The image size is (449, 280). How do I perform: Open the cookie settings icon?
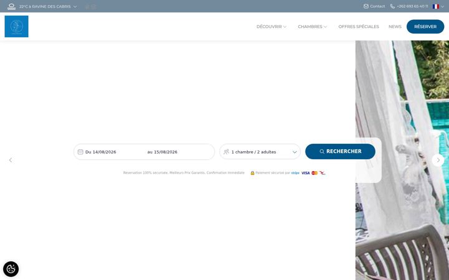pyautogui.click(x=11, y=269)
